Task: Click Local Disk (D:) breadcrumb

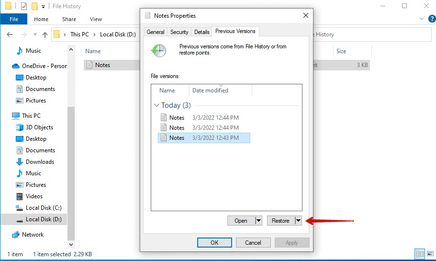Action: pos(118,34)
